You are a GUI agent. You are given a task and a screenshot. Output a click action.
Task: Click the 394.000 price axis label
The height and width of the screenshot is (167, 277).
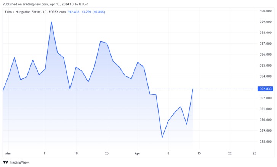(x=265, y=76)
